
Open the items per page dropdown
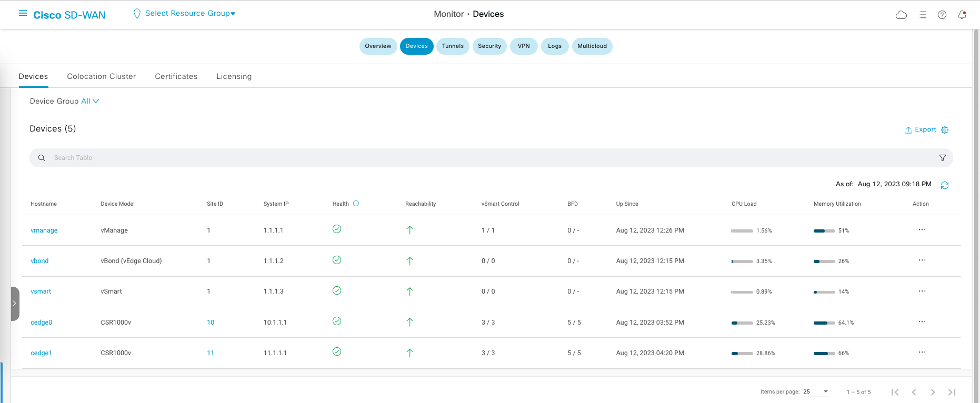pyautogui.click(x=816, y=391)
